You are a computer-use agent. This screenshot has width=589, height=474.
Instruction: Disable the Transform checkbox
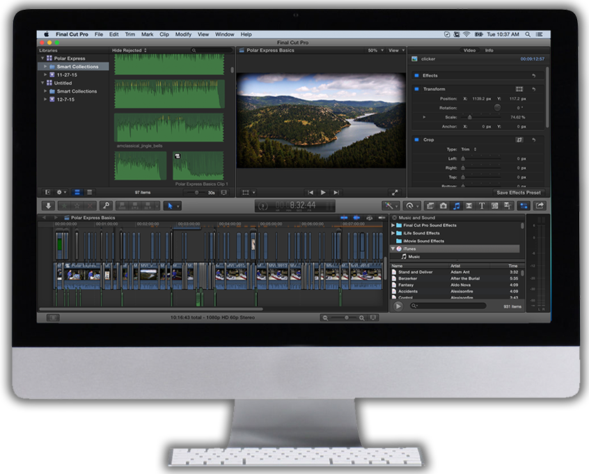pos(416,89)
